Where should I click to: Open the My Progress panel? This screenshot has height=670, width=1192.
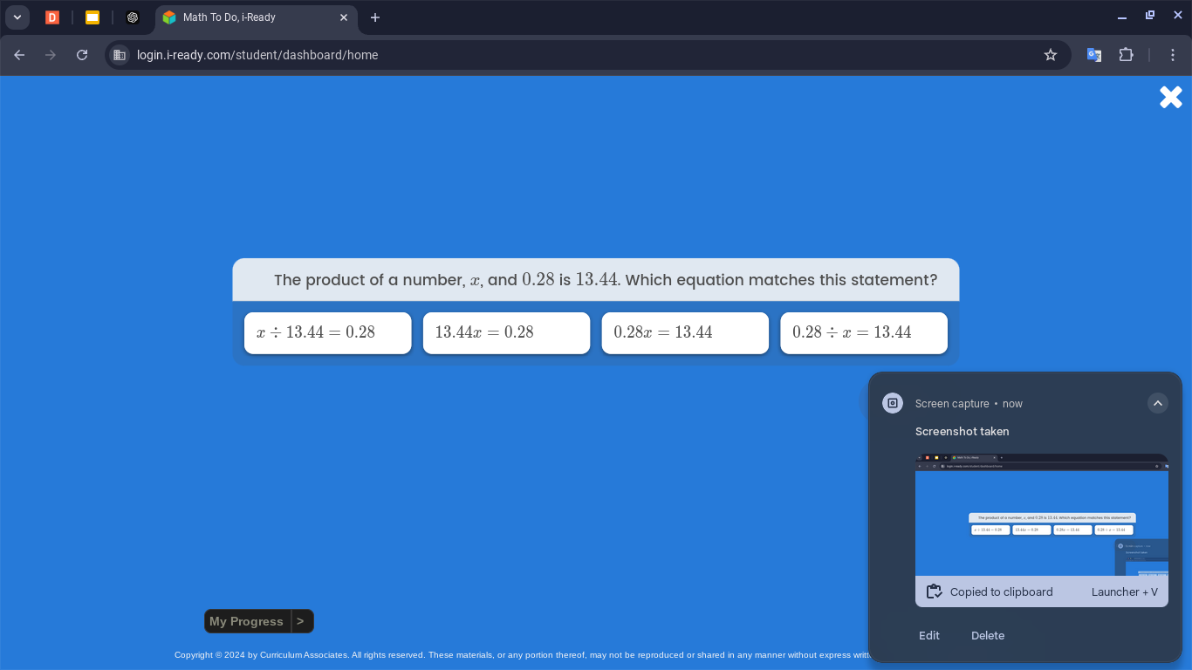[x=247, y=621]
